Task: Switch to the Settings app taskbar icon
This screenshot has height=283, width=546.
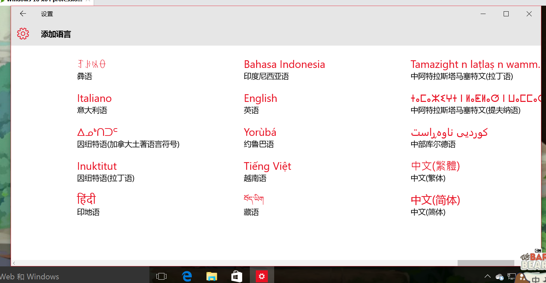Action: [262, 276]
